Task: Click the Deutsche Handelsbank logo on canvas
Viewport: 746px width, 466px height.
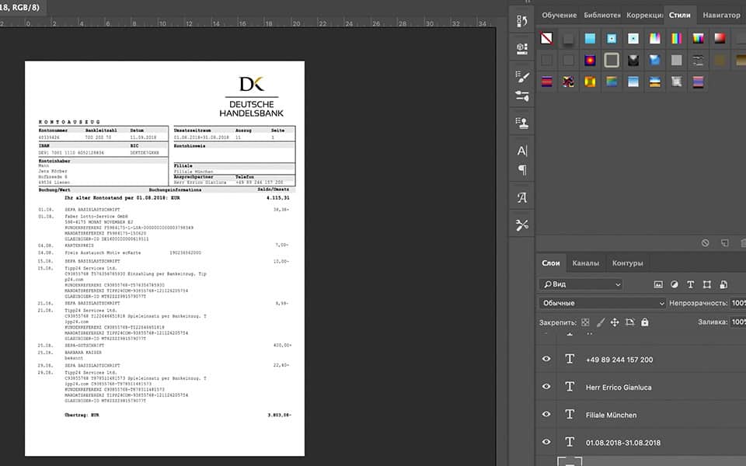Action: pos(251,96)
